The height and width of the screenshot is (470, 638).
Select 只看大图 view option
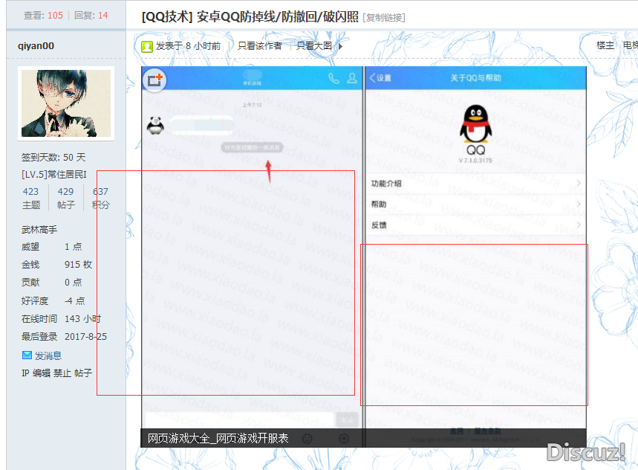click(x=314, y=46)
